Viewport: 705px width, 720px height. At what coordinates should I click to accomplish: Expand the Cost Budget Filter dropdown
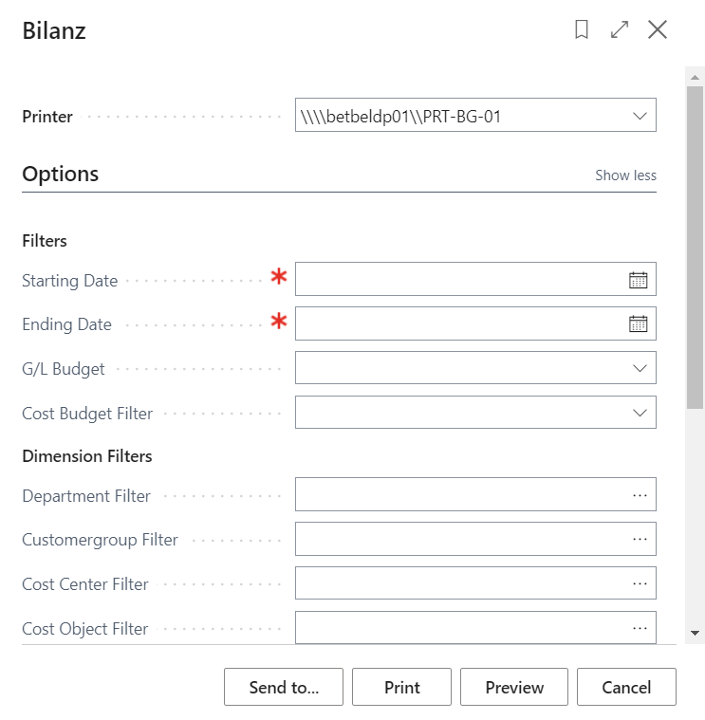point(640,413)
